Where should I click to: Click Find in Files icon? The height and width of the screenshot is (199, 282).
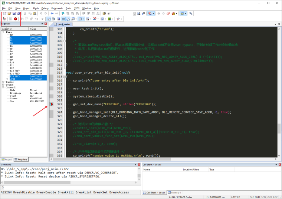click(104, 13)
